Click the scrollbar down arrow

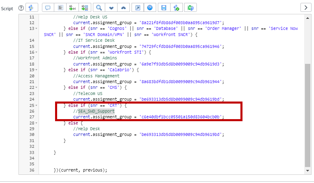[307, 170]
